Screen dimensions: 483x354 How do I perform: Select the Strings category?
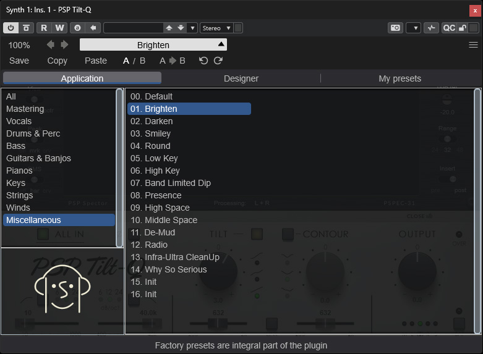click(59, 195)
